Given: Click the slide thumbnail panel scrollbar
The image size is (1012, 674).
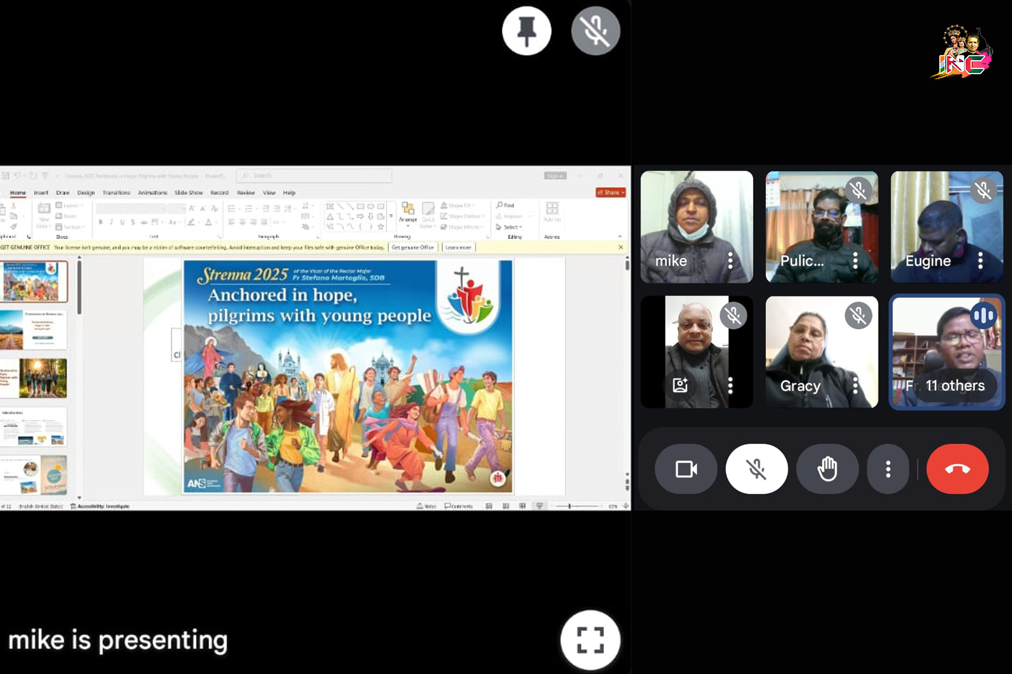Looking at the screenshot, I should pyautogui.click(x=79, y=288).
